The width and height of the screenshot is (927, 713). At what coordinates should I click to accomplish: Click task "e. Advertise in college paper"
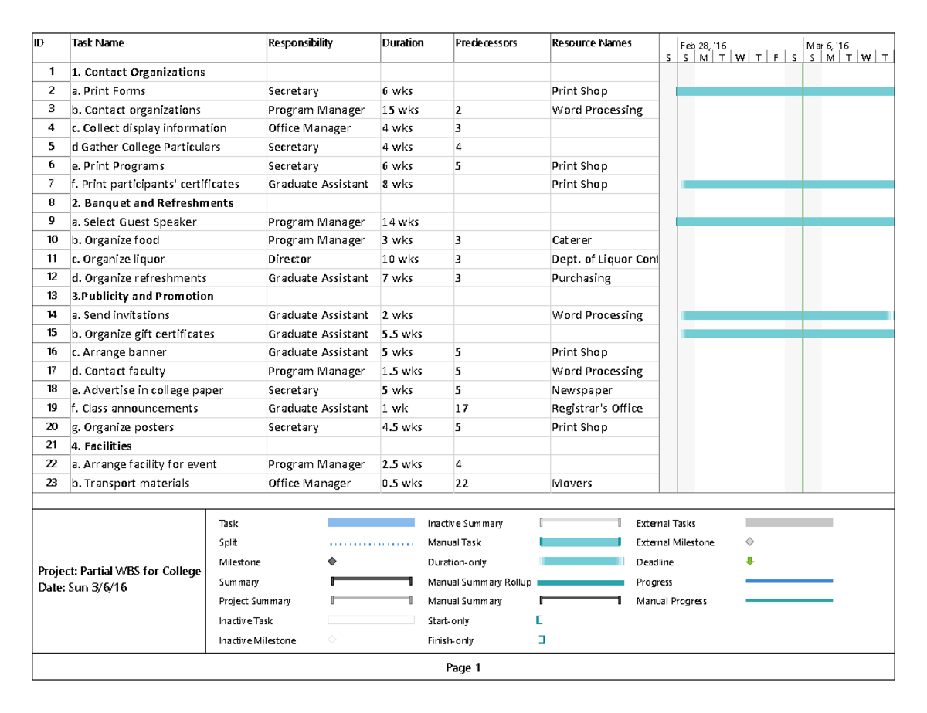pos(148,390)
